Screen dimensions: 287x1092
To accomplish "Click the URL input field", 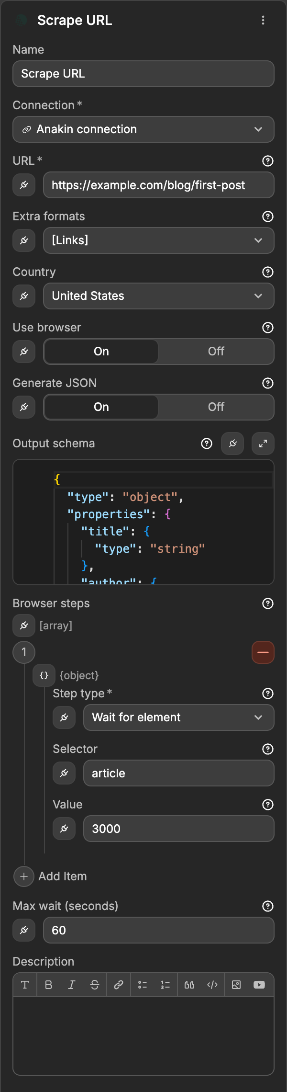I will (x=159, y=185).
